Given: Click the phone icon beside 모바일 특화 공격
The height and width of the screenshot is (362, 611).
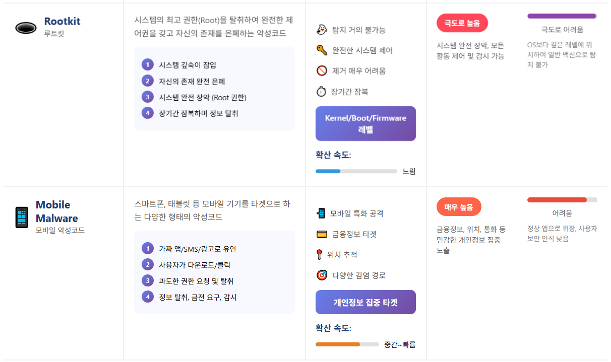Looking at the screenshot, I should (x=321, y=213).
